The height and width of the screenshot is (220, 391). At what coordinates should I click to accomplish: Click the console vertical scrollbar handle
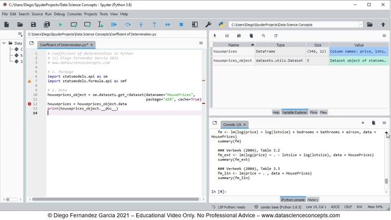pyautogui.click(x=386, y=181)
